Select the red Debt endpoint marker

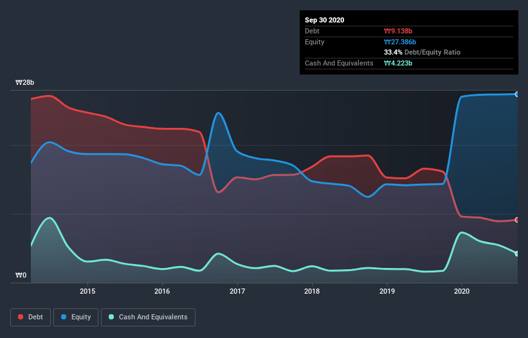click(517, 220)
